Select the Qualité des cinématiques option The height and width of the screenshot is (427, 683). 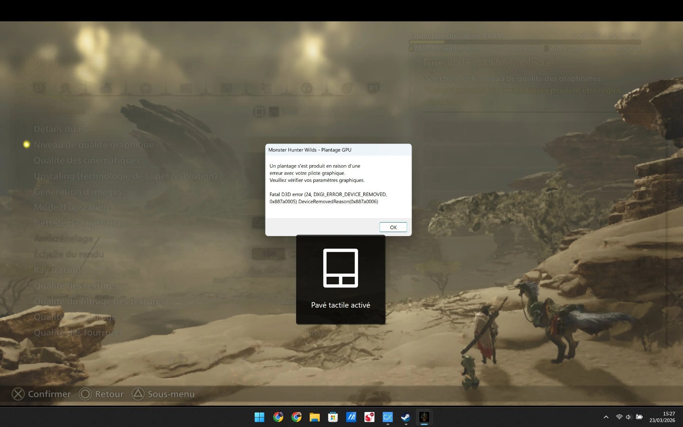[x=87, y=161]
